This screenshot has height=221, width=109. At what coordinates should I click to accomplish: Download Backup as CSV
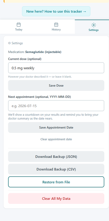click(x=56, y=169)
